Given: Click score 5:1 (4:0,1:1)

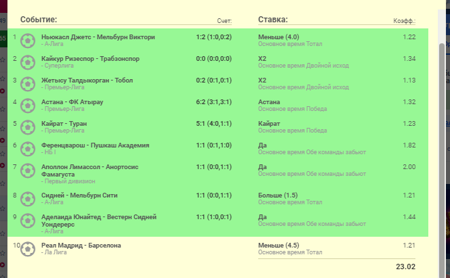Looking at the screenshot, I should (x=213, y=124).
